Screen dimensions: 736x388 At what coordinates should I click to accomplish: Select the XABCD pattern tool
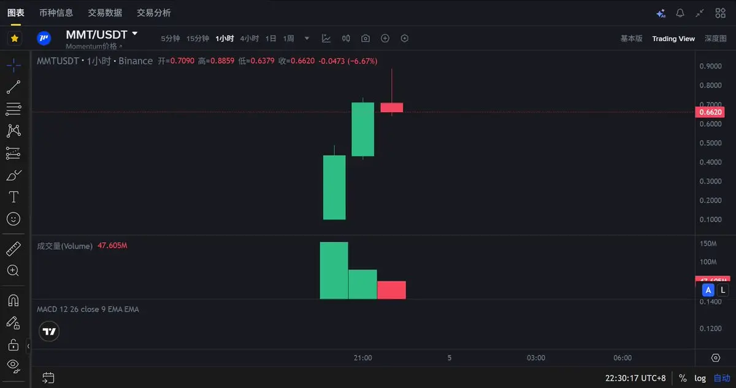pyautogui.click(x=13, y=131)
